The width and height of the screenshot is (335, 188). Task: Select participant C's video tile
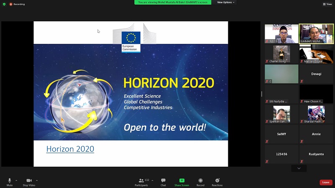[x=281, y=74]
